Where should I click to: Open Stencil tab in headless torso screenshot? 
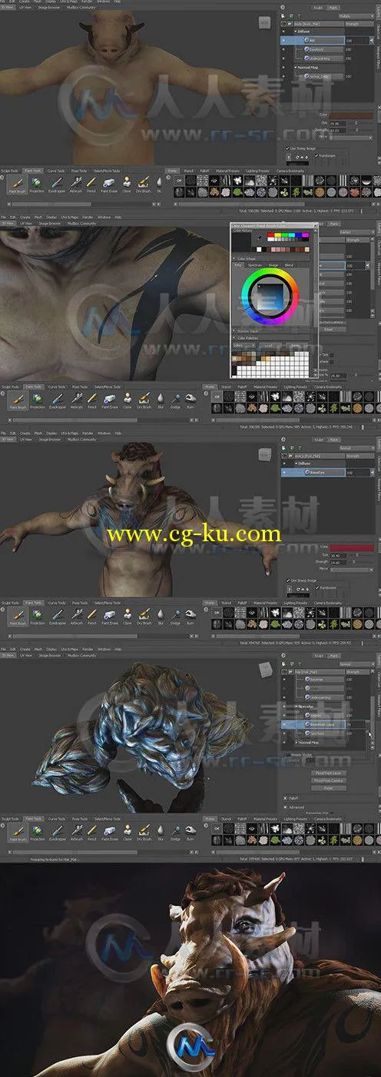tap(187, 171)
